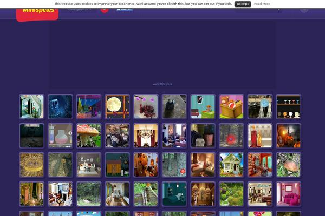Open the teal arched hallway game
The width and height of the screenshot is (325, 216).
pos(32,107)
